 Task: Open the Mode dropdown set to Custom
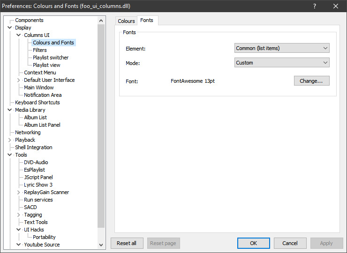pyautogui.click(x=281, y=63)
